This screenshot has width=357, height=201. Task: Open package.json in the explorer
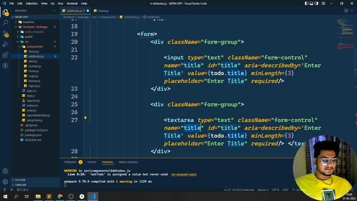coord(33,135)
